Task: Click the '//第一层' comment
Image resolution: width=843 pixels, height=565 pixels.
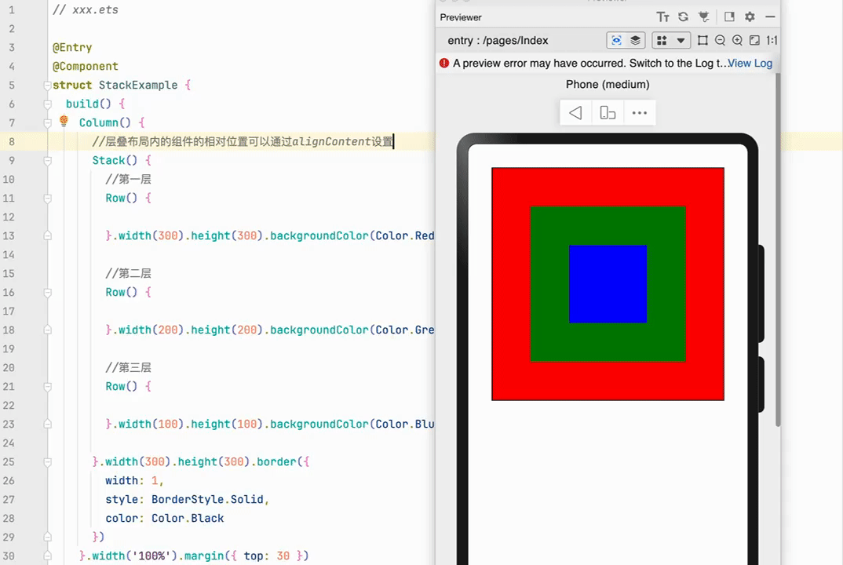Action: pos(129,180)
